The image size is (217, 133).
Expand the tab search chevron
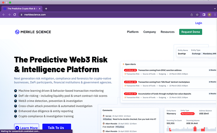[x=215, y=9]
